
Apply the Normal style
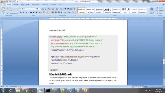(x=82, y=11)
